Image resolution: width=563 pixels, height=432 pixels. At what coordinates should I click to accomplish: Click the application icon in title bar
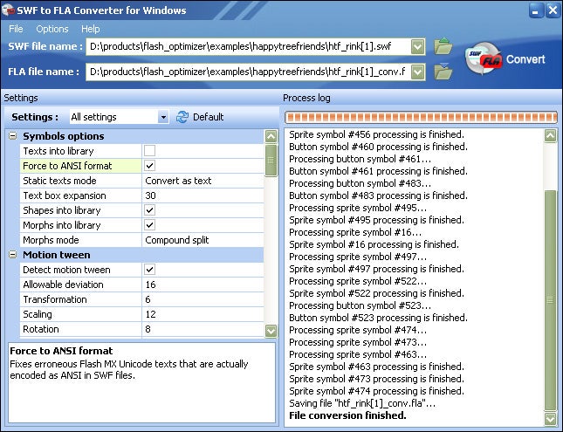pyautogui.click(x=8, y=10)
